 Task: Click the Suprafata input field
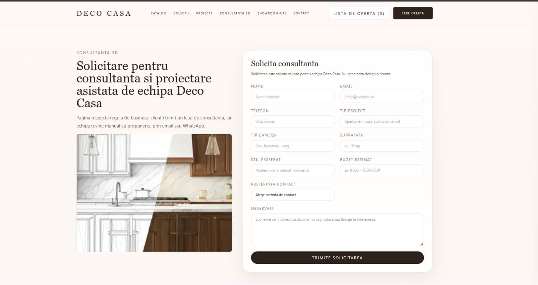382,146
